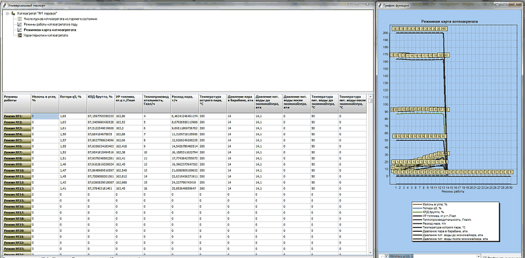Click Потери q5 cell 1,65 in Режим №1
Viewport: 525px width, 258px height.
tap(73, 116)
